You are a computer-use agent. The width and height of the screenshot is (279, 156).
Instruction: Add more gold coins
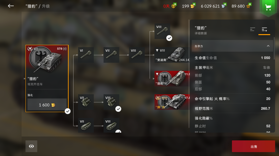click(194, 4)
